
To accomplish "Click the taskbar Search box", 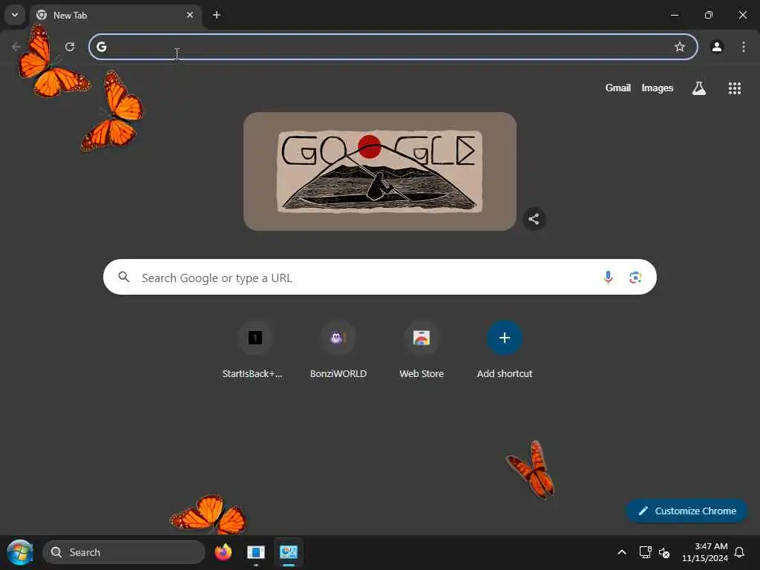I will click(x=124, y=552).
